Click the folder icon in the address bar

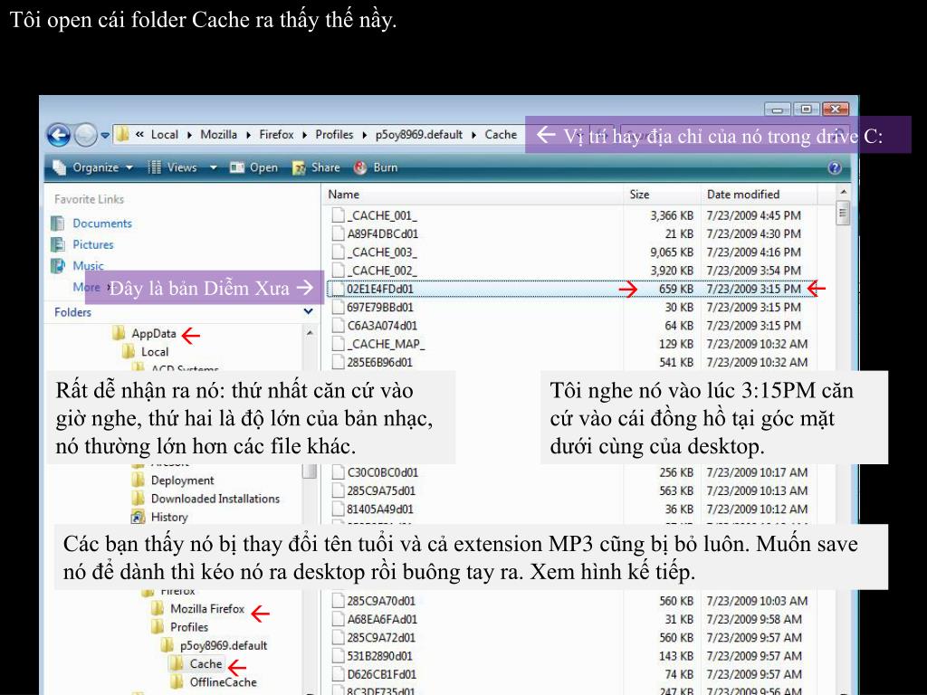coord(123,134)
